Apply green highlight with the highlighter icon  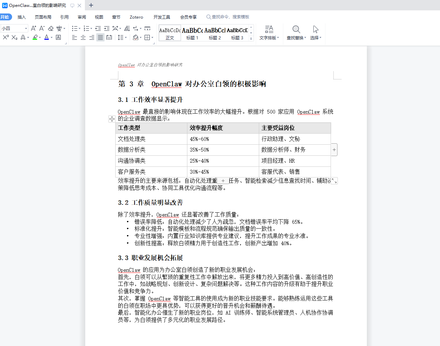pos(35,37)
